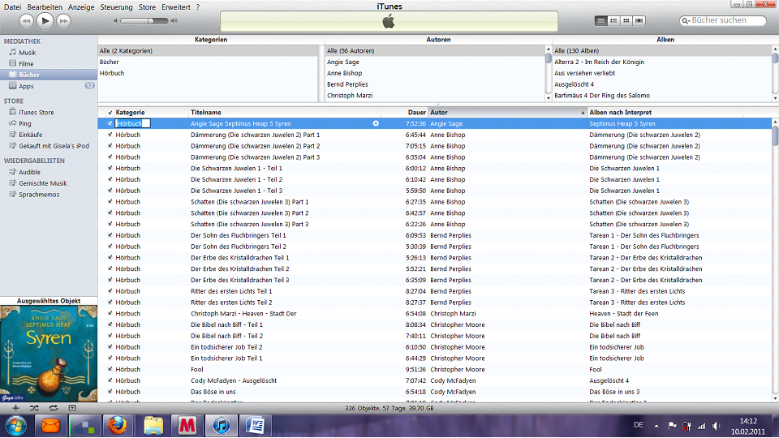Toggle repeat playback

[54, 408]
